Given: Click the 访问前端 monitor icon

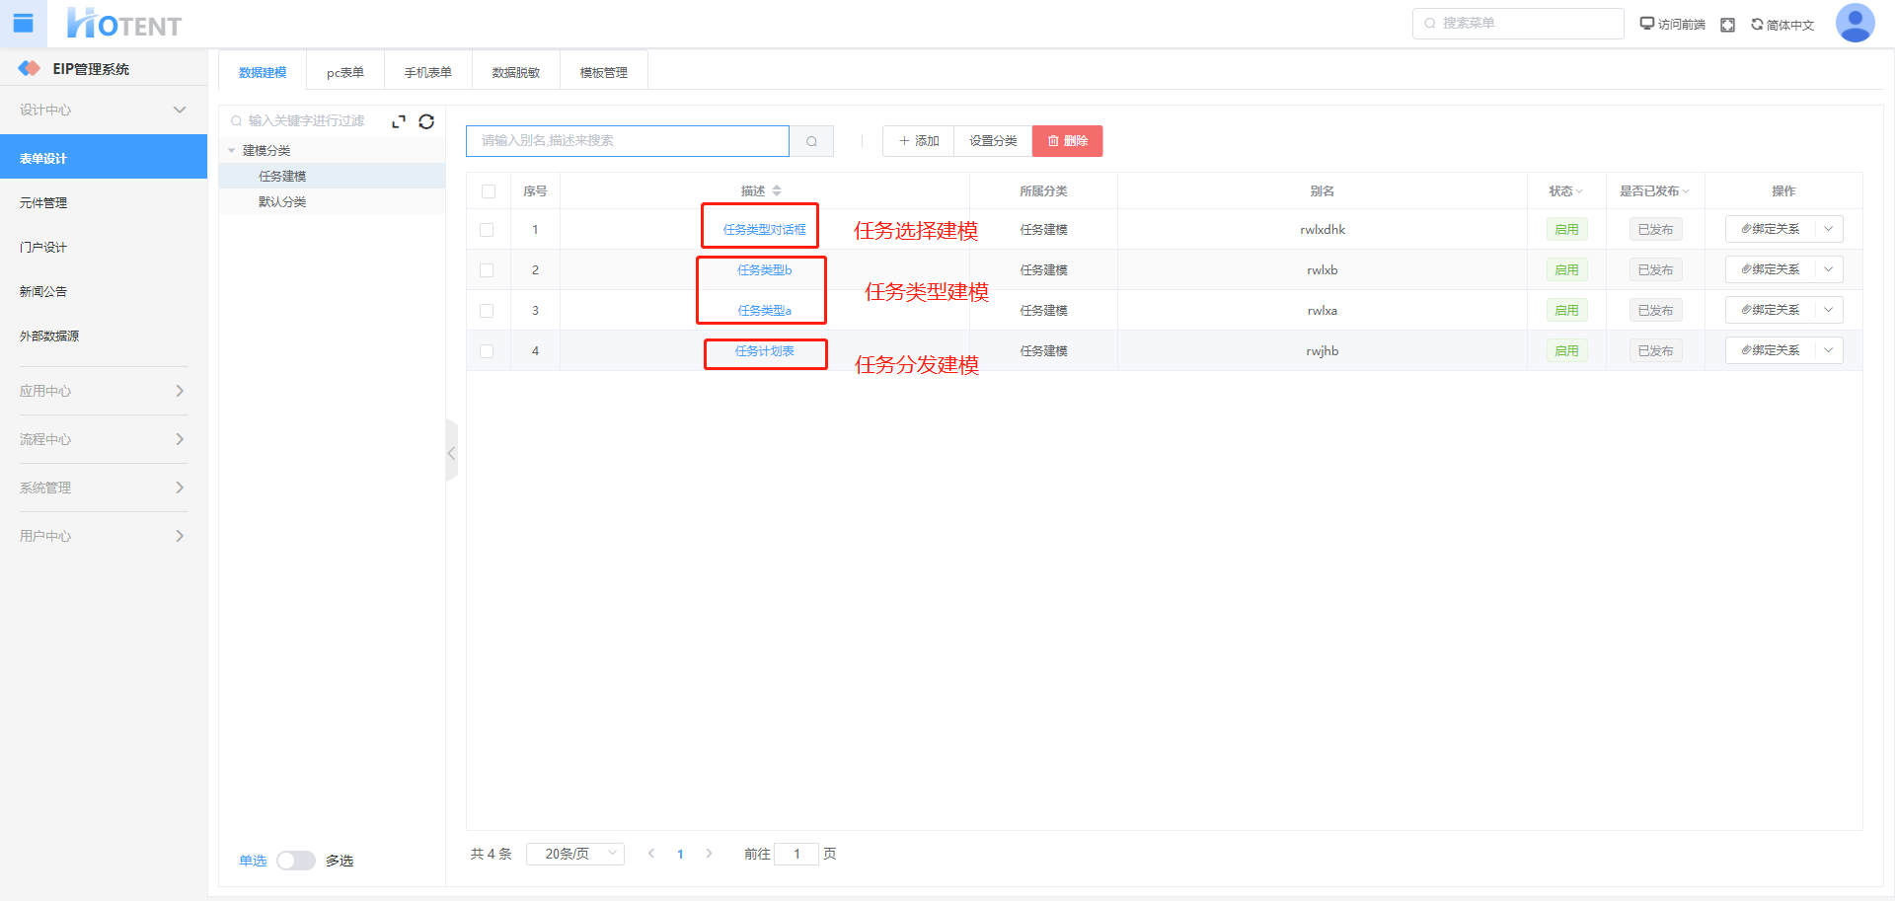Looking at the screenshot, I should click(x=1646, y=24).
